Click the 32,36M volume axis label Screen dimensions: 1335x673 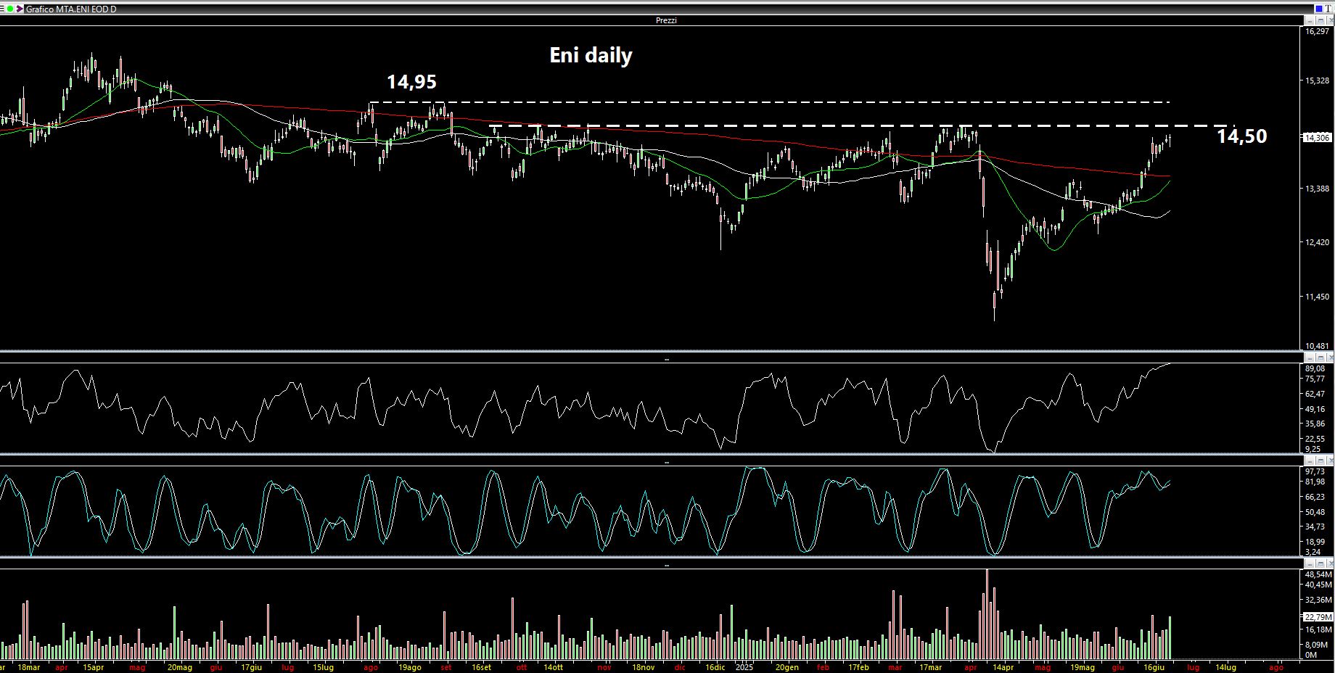(1318, 600)
